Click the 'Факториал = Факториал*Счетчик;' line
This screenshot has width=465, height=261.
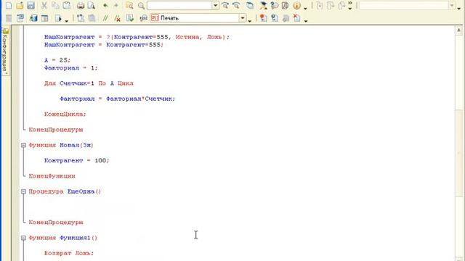coord(118,99)
